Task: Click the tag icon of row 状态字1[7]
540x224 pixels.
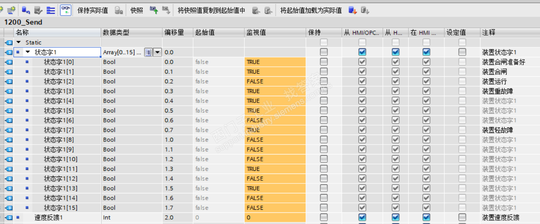Action: pos(9,130)
